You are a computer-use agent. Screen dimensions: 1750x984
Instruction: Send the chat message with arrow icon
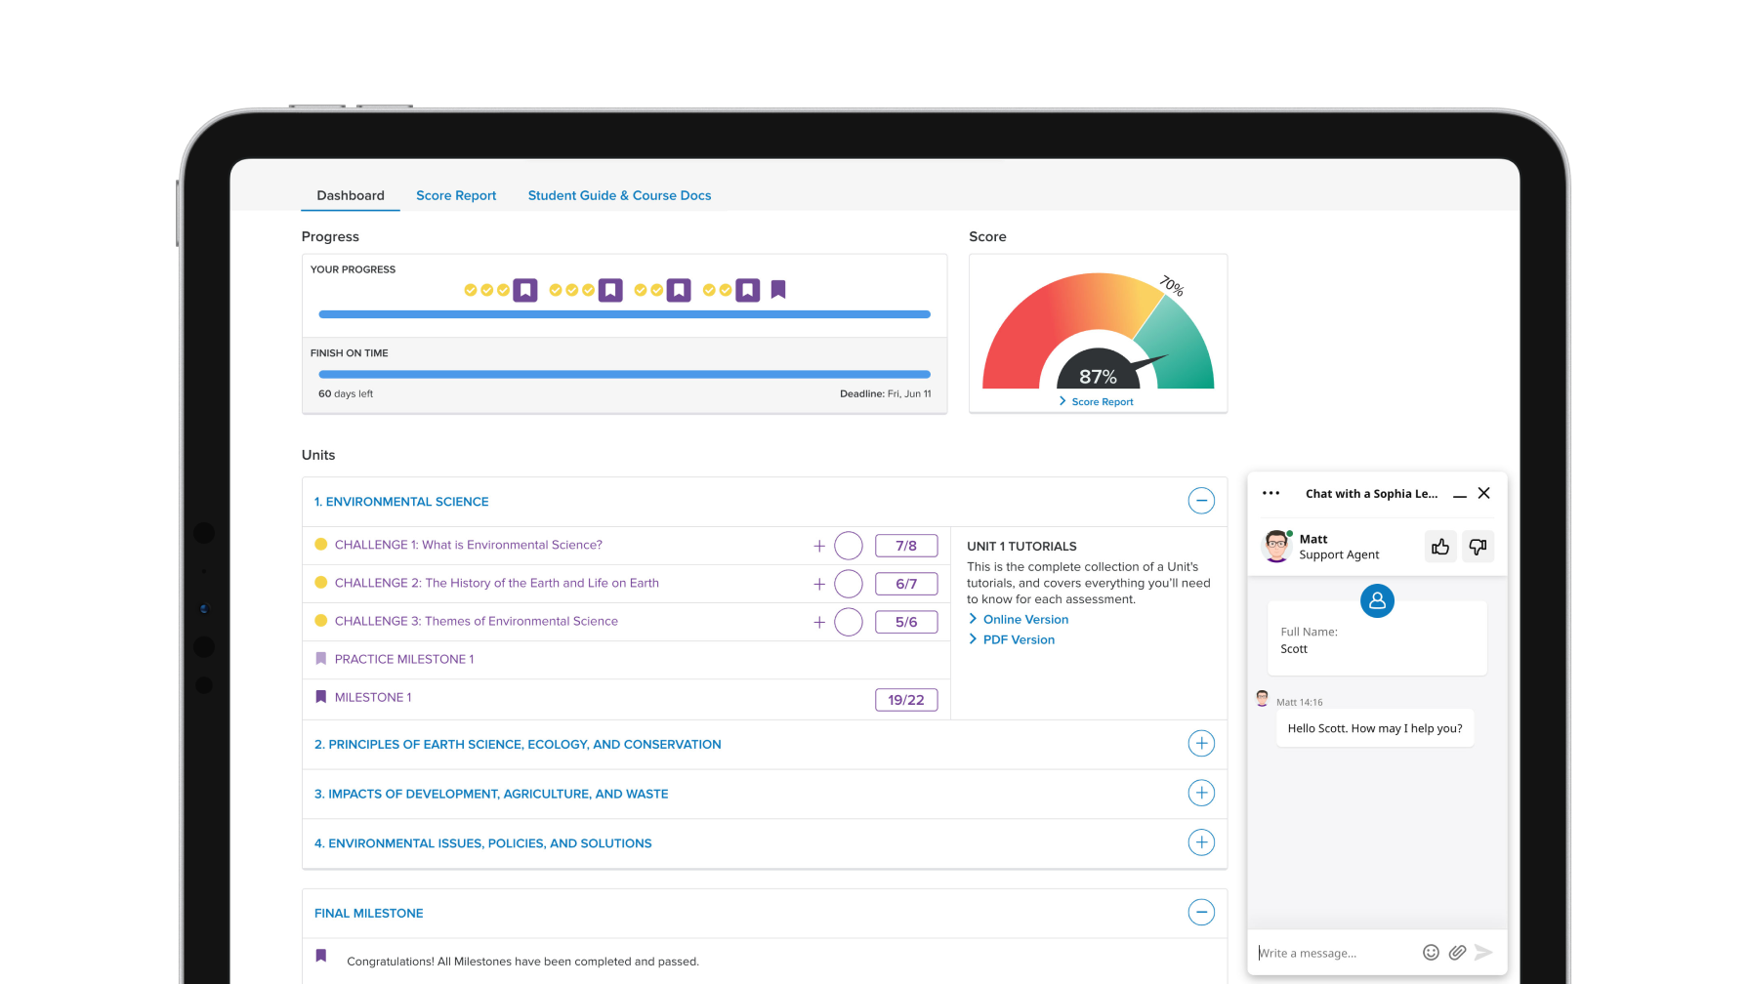tap(1483, 953)
